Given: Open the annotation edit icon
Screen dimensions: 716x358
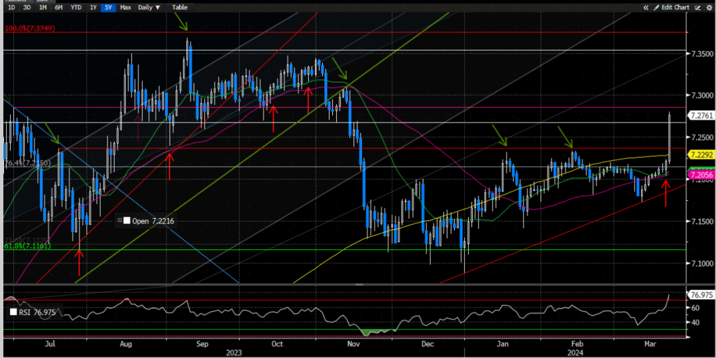Looking at the screenshot, I should coord(697,7).
